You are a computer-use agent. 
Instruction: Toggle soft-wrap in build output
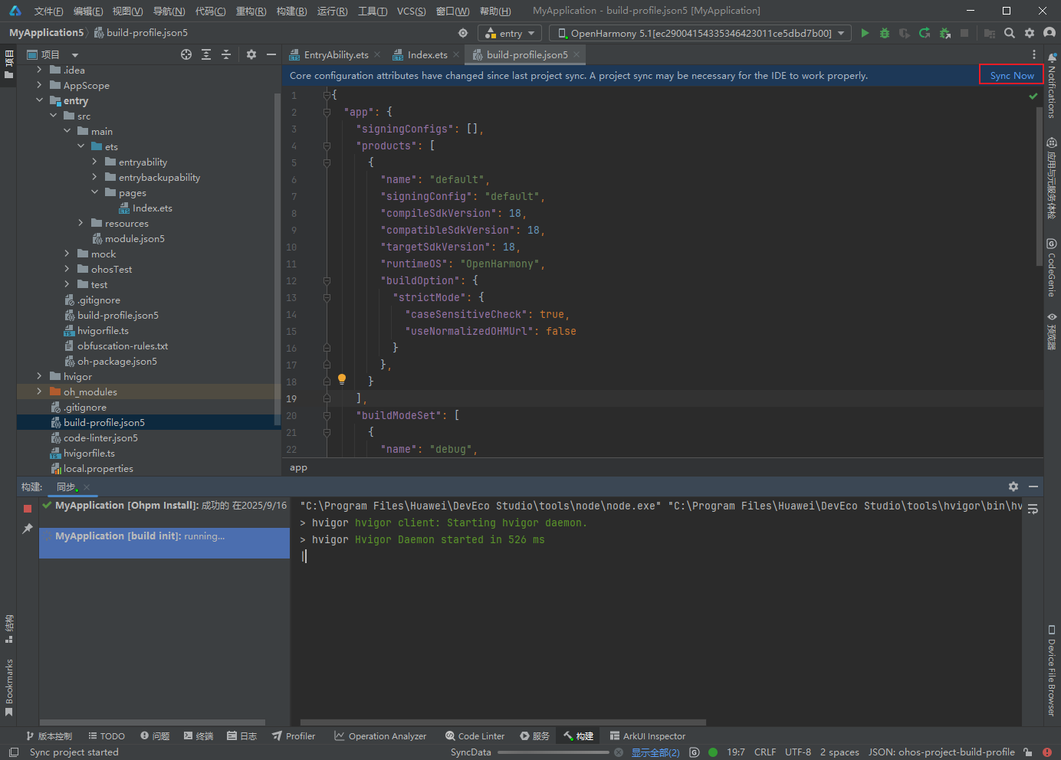[x=1033, y=509]
